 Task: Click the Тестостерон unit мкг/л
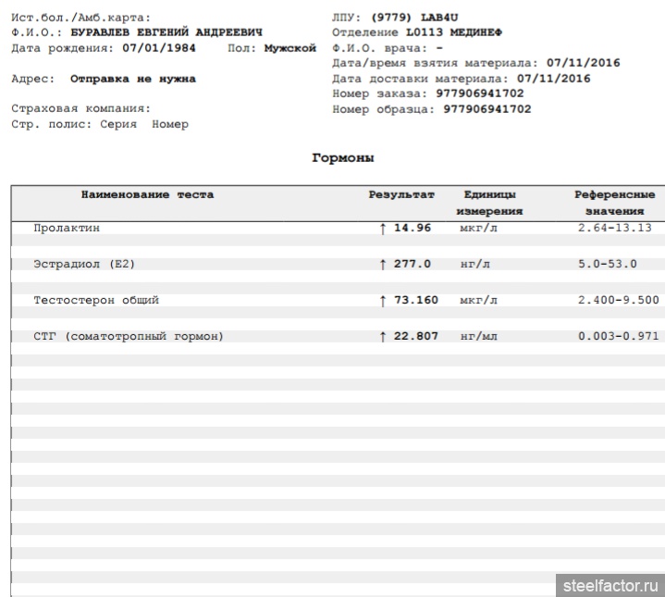coord(478,301)
